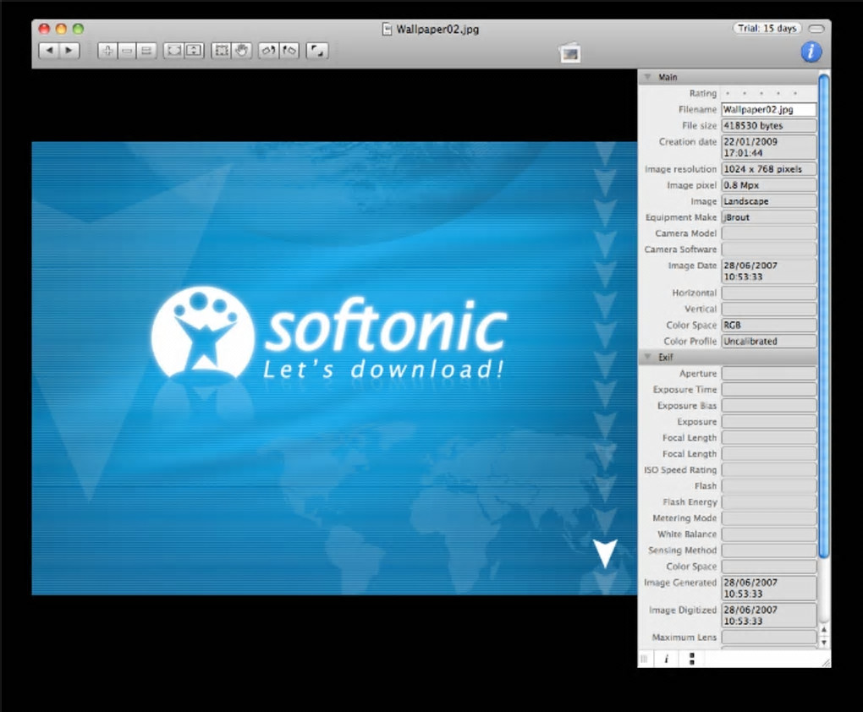The image size is (863, 712).
Task: Collapse the Exif section triangle
Action: 648,357
